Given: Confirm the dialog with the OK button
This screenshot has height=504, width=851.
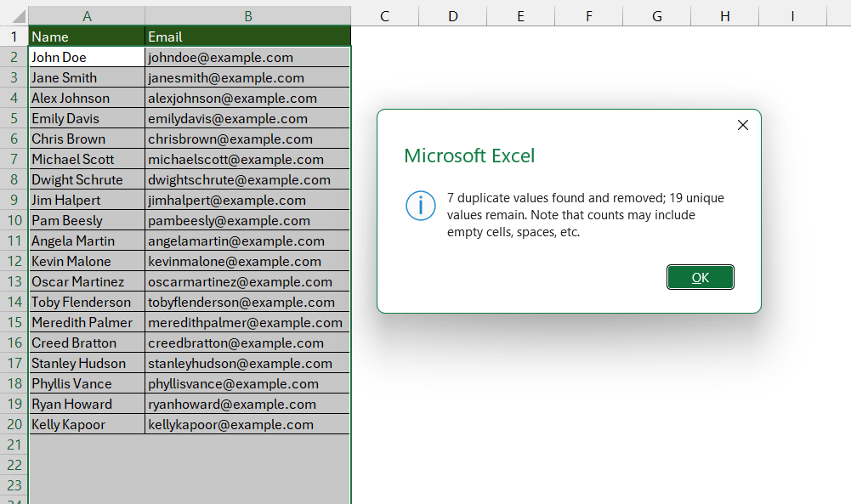Looking at the screenshot, I should point(701,277).
